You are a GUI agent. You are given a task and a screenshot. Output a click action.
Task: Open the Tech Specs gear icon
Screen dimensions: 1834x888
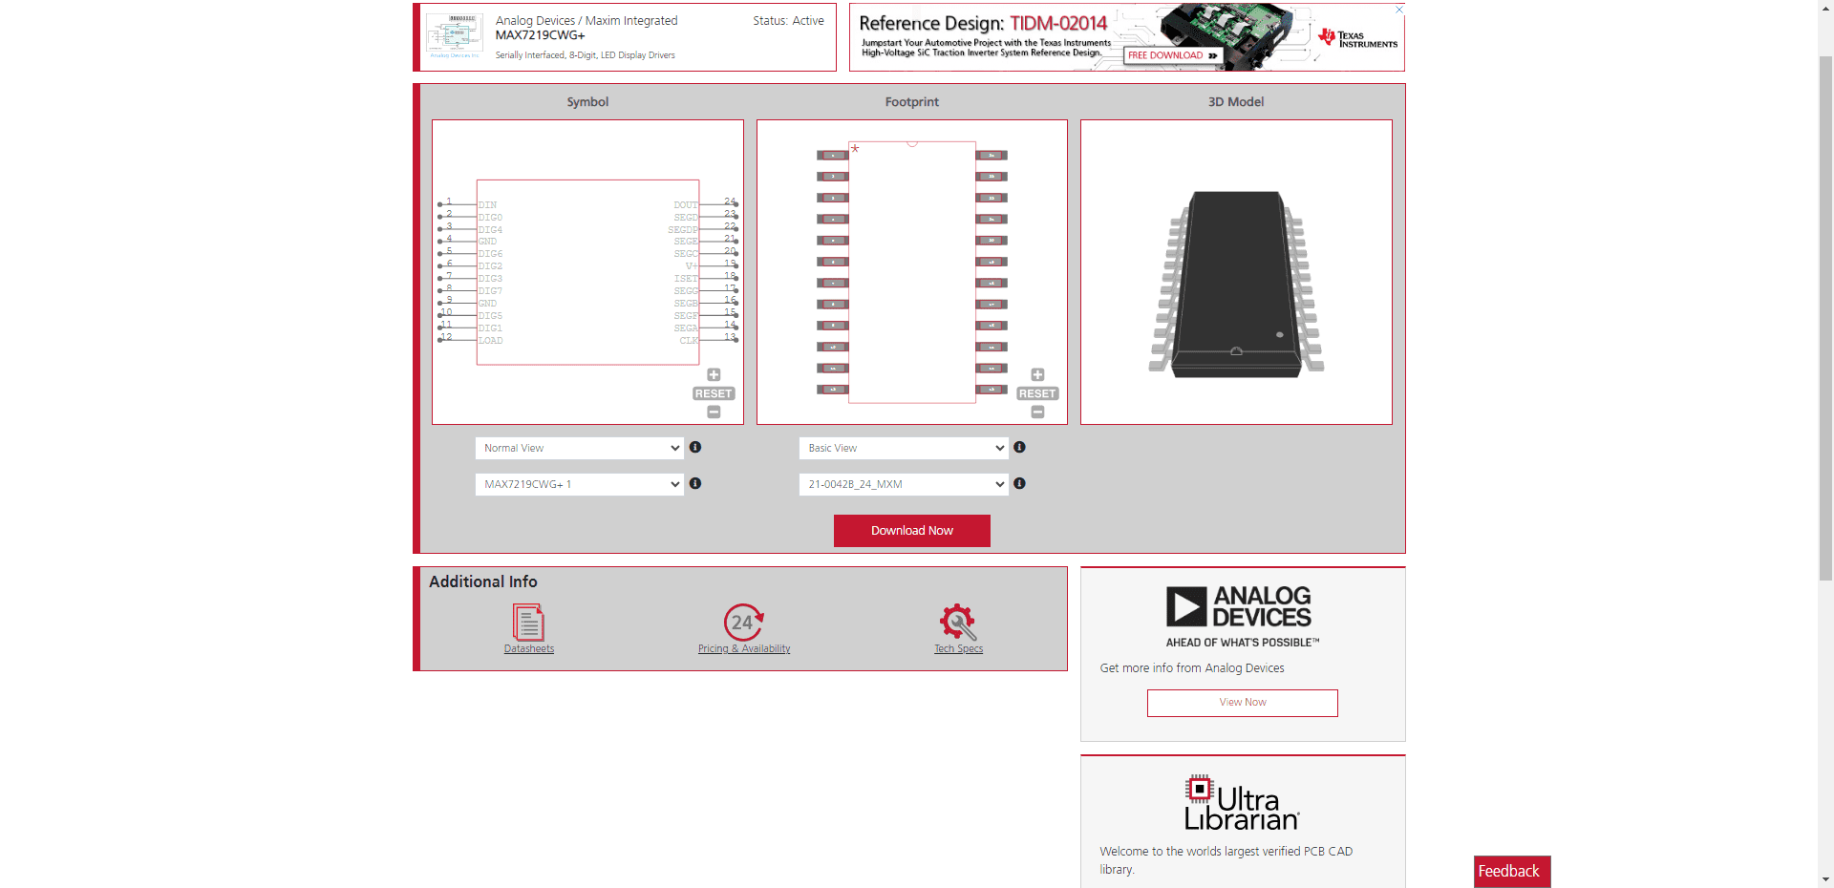(x=958, y=623)
